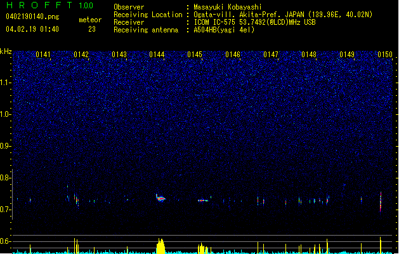The height and width of the screenshot is (254, 399).
Task: Click the 0.7 kHz axis label
Action: pyautogui.click(x=6, y=210)
